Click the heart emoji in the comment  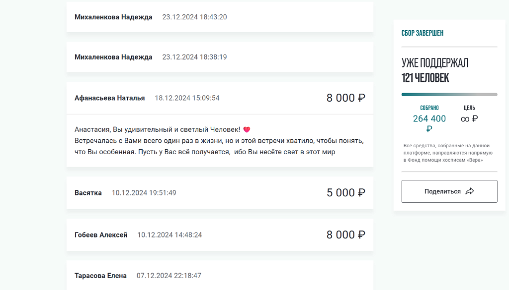(x=247, y=129)
